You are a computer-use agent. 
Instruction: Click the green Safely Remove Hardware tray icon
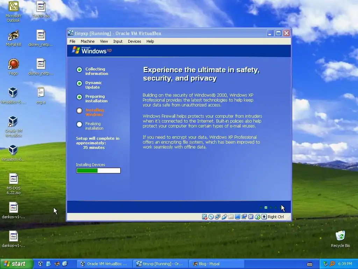pos(325,264)
